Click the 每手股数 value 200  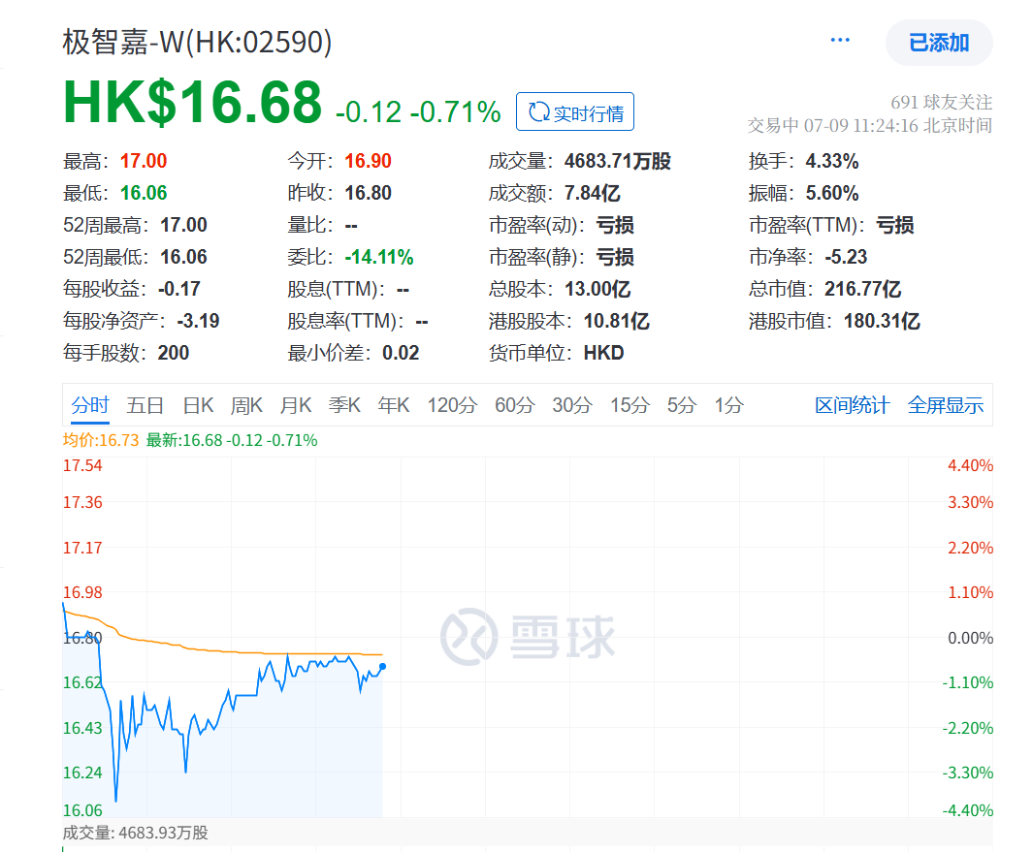point(174,353)
